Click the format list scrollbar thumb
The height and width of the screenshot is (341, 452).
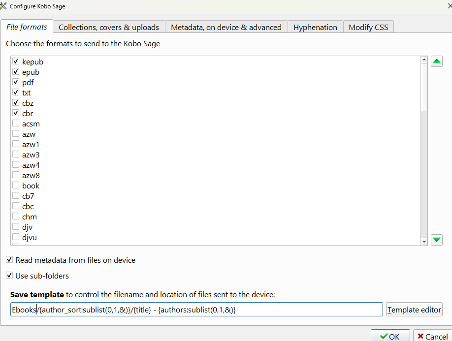(x=424, y=87)
